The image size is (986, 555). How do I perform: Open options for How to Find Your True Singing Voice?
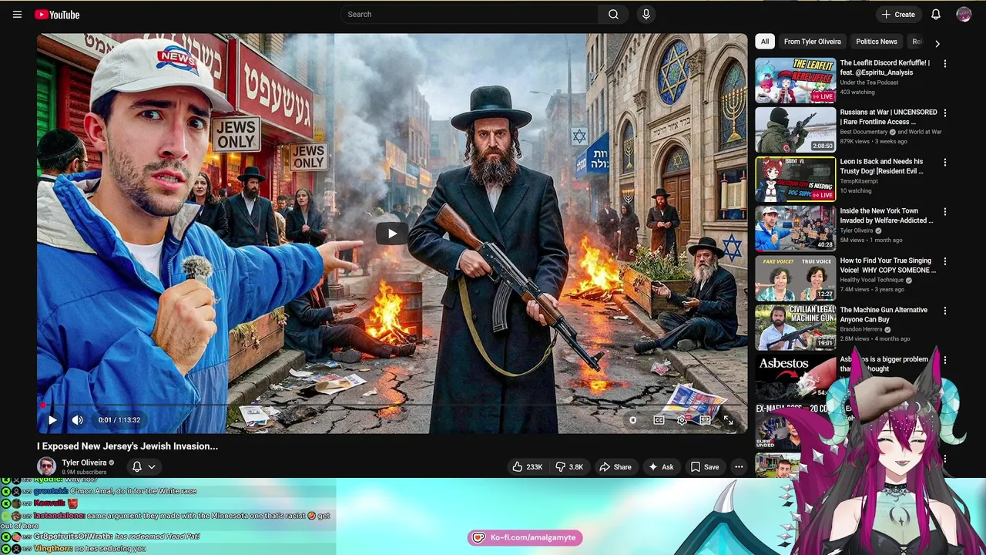[945, 261]
